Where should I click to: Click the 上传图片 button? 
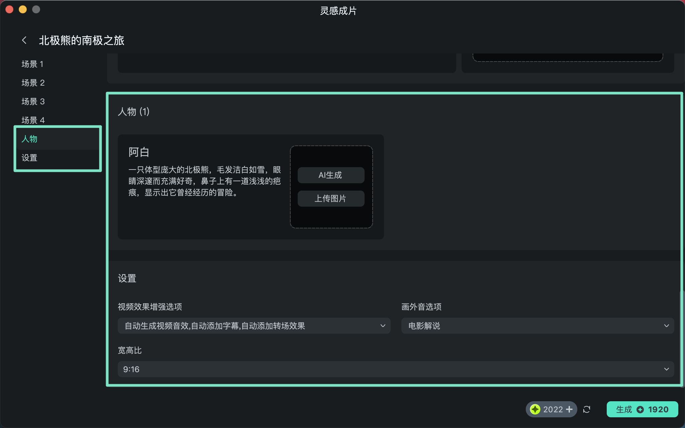coord(331,199)
